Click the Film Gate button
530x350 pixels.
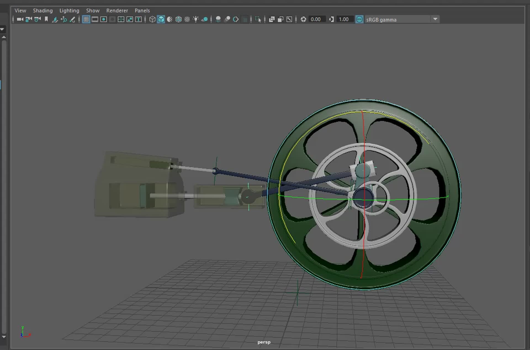click(x=95, y=19)
